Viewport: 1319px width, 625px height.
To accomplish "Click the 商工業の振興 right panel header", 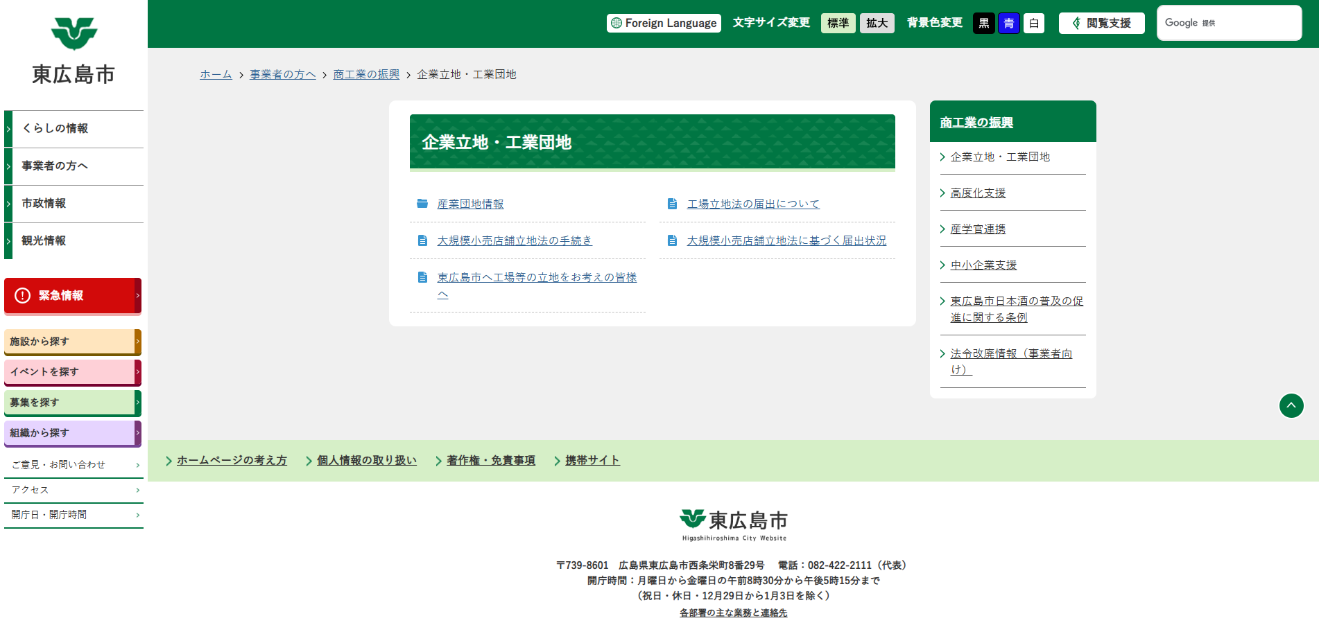I will click(x=976, y=123).
